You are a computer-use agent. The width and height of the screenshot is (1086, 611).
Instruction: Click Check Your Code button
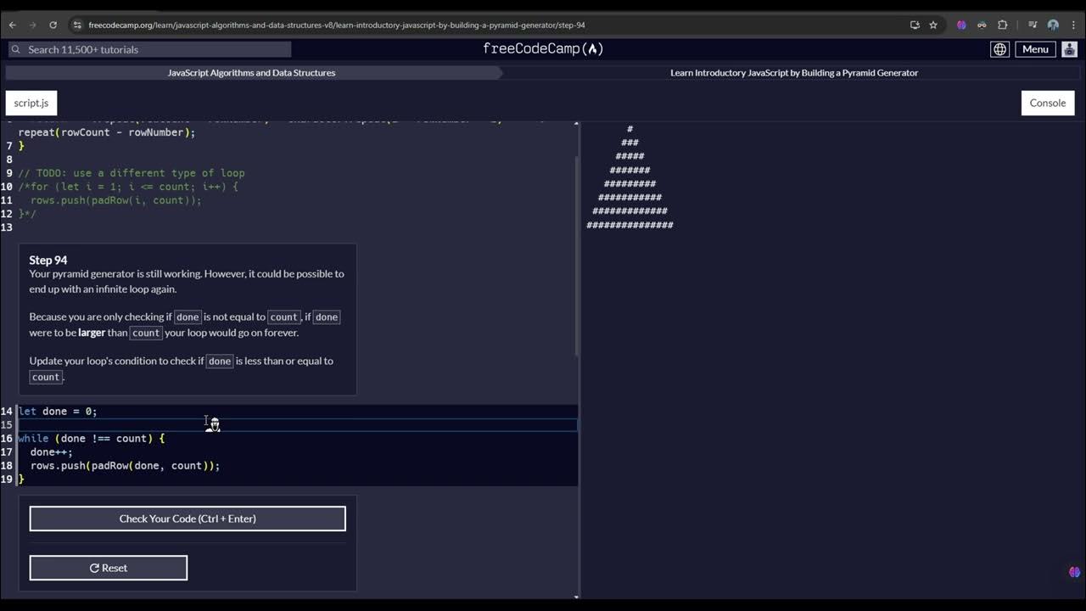[x=188, y=519]
